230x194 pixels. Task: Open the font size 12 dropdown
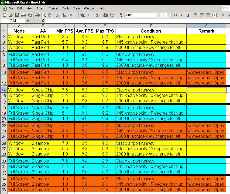(x=169, y=15)
